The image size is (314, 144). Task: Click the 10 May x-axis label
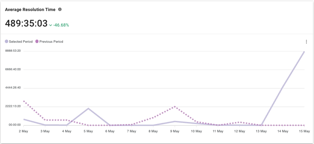(196, 131)
